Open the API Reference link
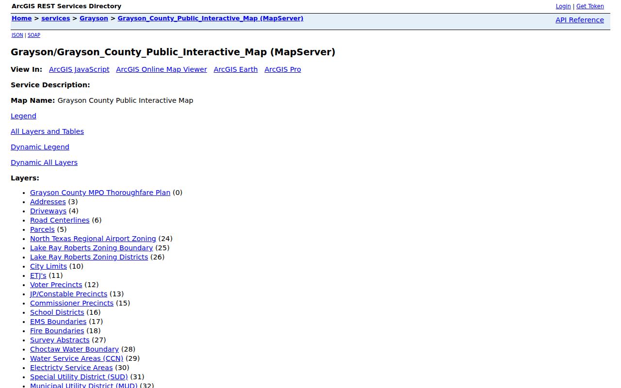 click(x=580, y=20)
